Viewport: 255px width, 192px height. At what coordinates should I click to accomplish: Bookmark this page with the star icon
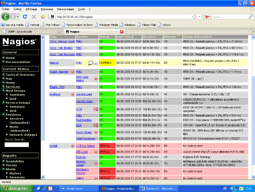tap(194, 17)
